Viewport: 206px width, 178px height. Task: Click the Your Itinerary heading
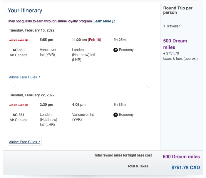[25, 11]
